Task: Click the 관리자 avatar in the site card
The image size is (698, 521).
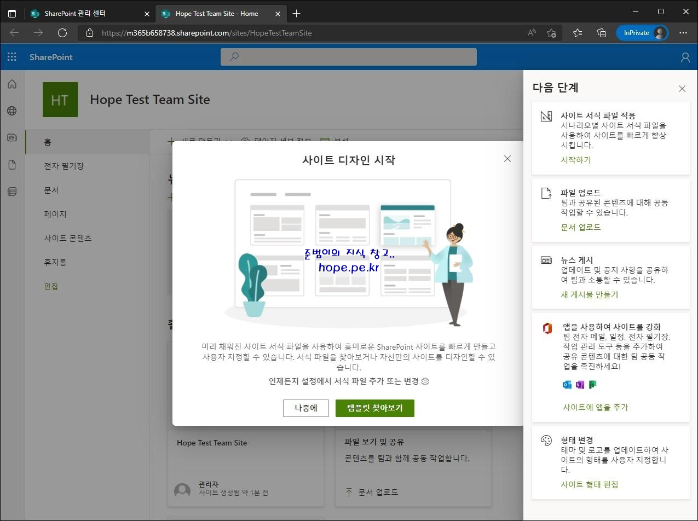Action: click(x=182, y=491)
